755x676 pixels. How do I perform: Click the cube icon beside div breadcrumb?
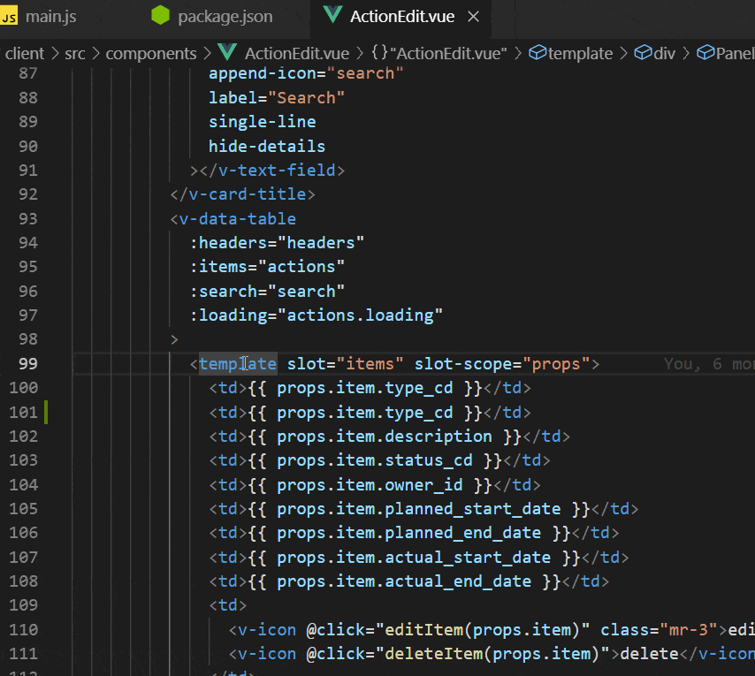point(643,54)
